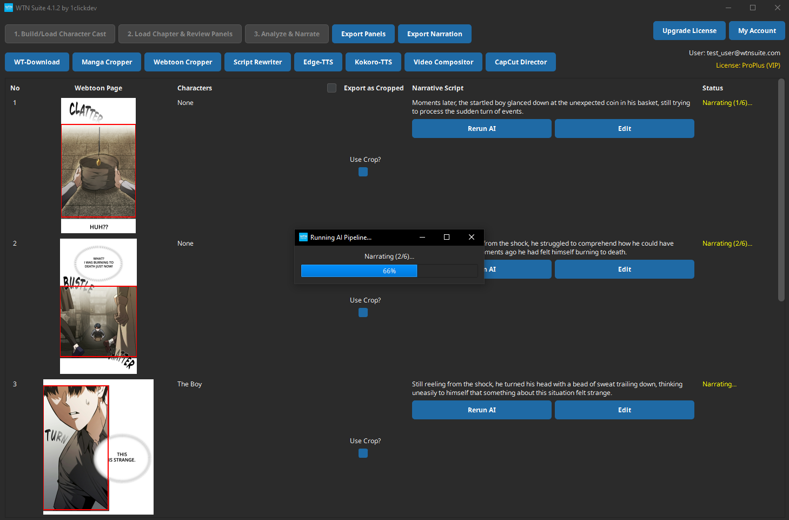Open My Account
The width and height of the screenshot is (789, 520).
coord(757,30)
